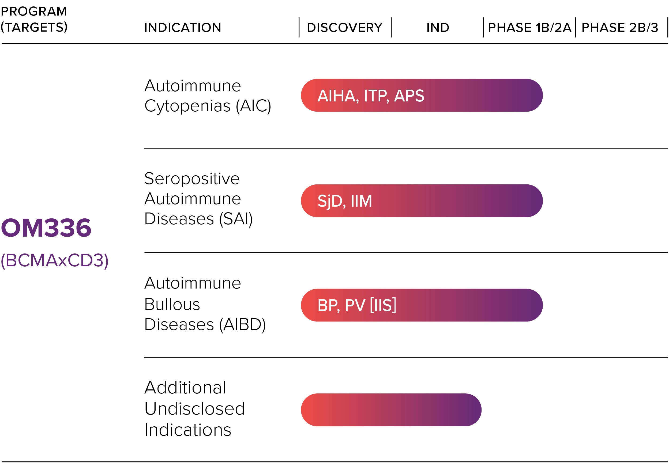
Task: Click APS in the cytopenias progress bar
Action: pyautogui.click(x=409, y=96)
